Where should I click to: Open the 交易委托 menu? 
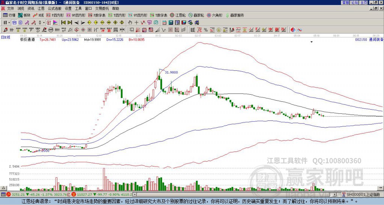102,9
